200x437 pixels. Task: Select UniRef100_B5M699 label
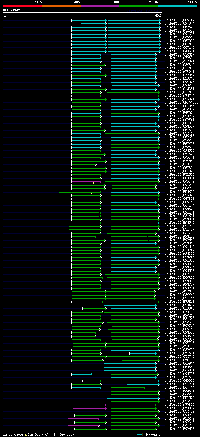pos(179,192)
